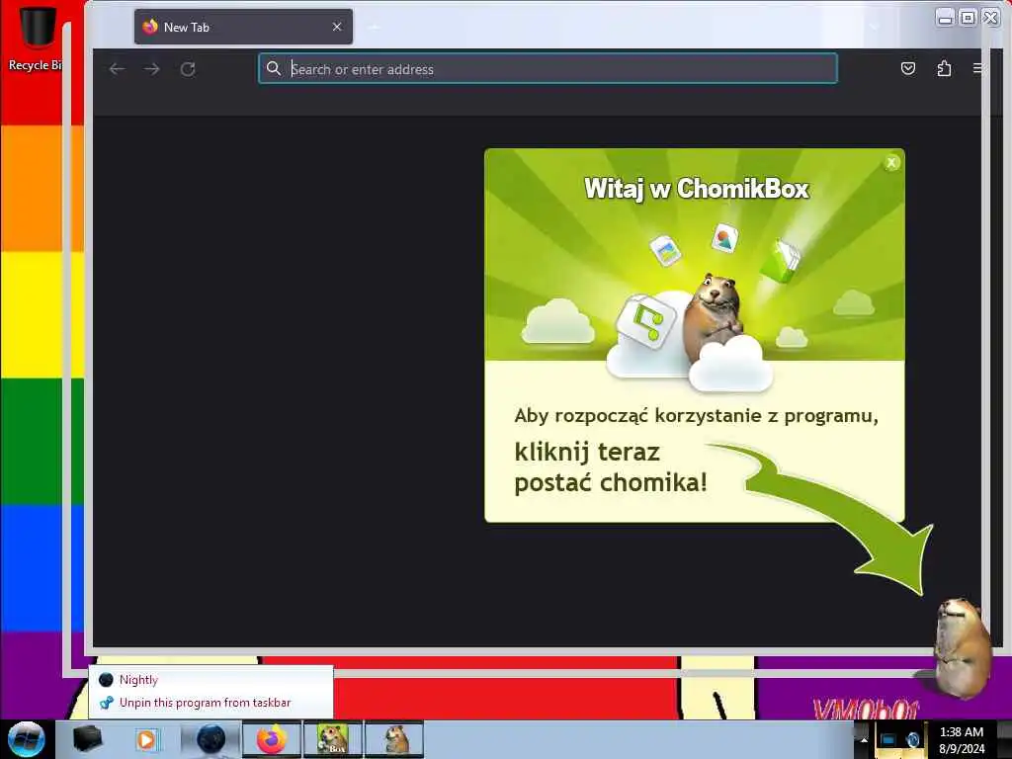Viewport: 1012px width, 759px height.
Task: Open the list all tabs chevron
Action: coord(874,27)
